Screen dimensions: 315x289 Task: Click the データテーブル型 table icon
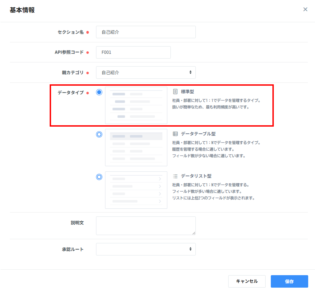tap(175, 134)
